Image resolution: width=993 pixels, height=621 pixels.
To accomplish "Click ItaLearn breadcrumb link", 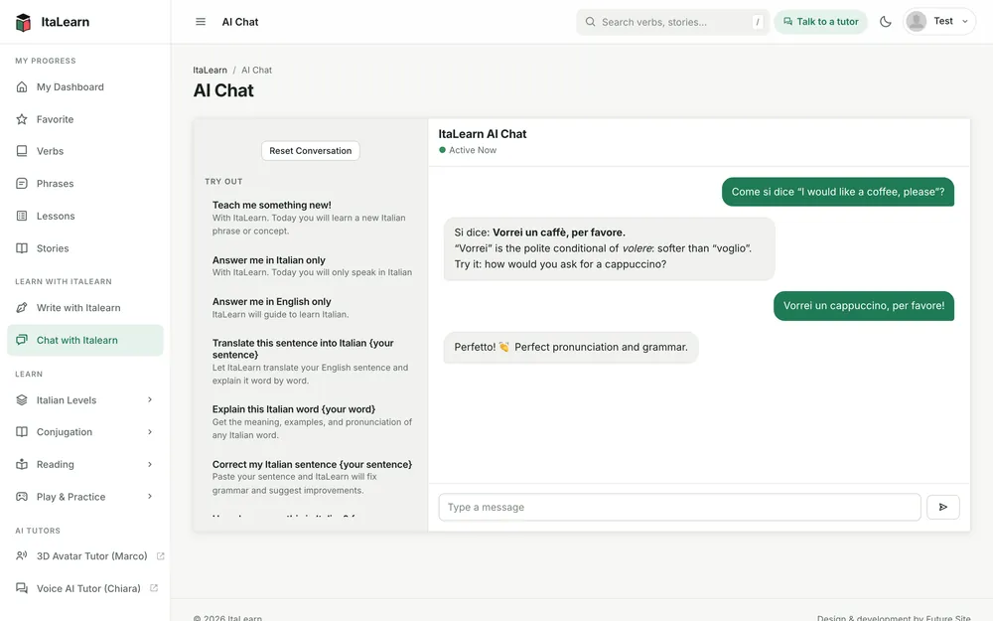I will pyautogui.click(x=210, y=70).
